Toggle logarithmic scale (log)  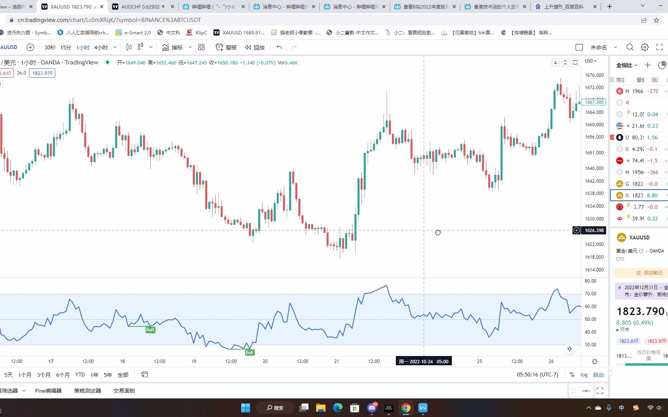(x=584, y=375)
